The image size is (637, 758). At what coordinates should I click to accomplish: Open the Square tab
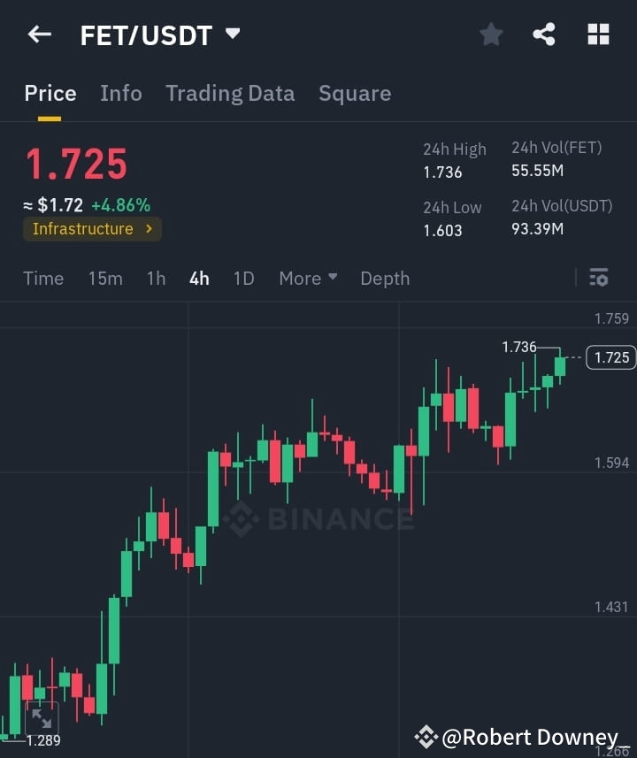tap(355, 93)
